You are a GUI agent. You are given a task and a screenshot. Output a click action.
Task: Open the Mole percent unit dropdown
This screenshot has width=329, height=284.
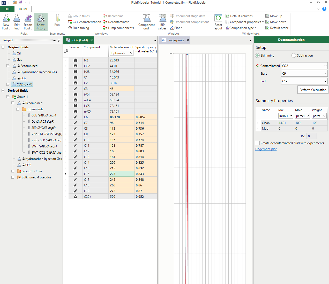(x=302, y=116)
